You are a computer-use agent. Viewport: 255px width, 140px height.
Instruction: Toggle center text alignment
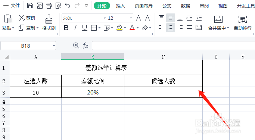(x=170, y=28)
